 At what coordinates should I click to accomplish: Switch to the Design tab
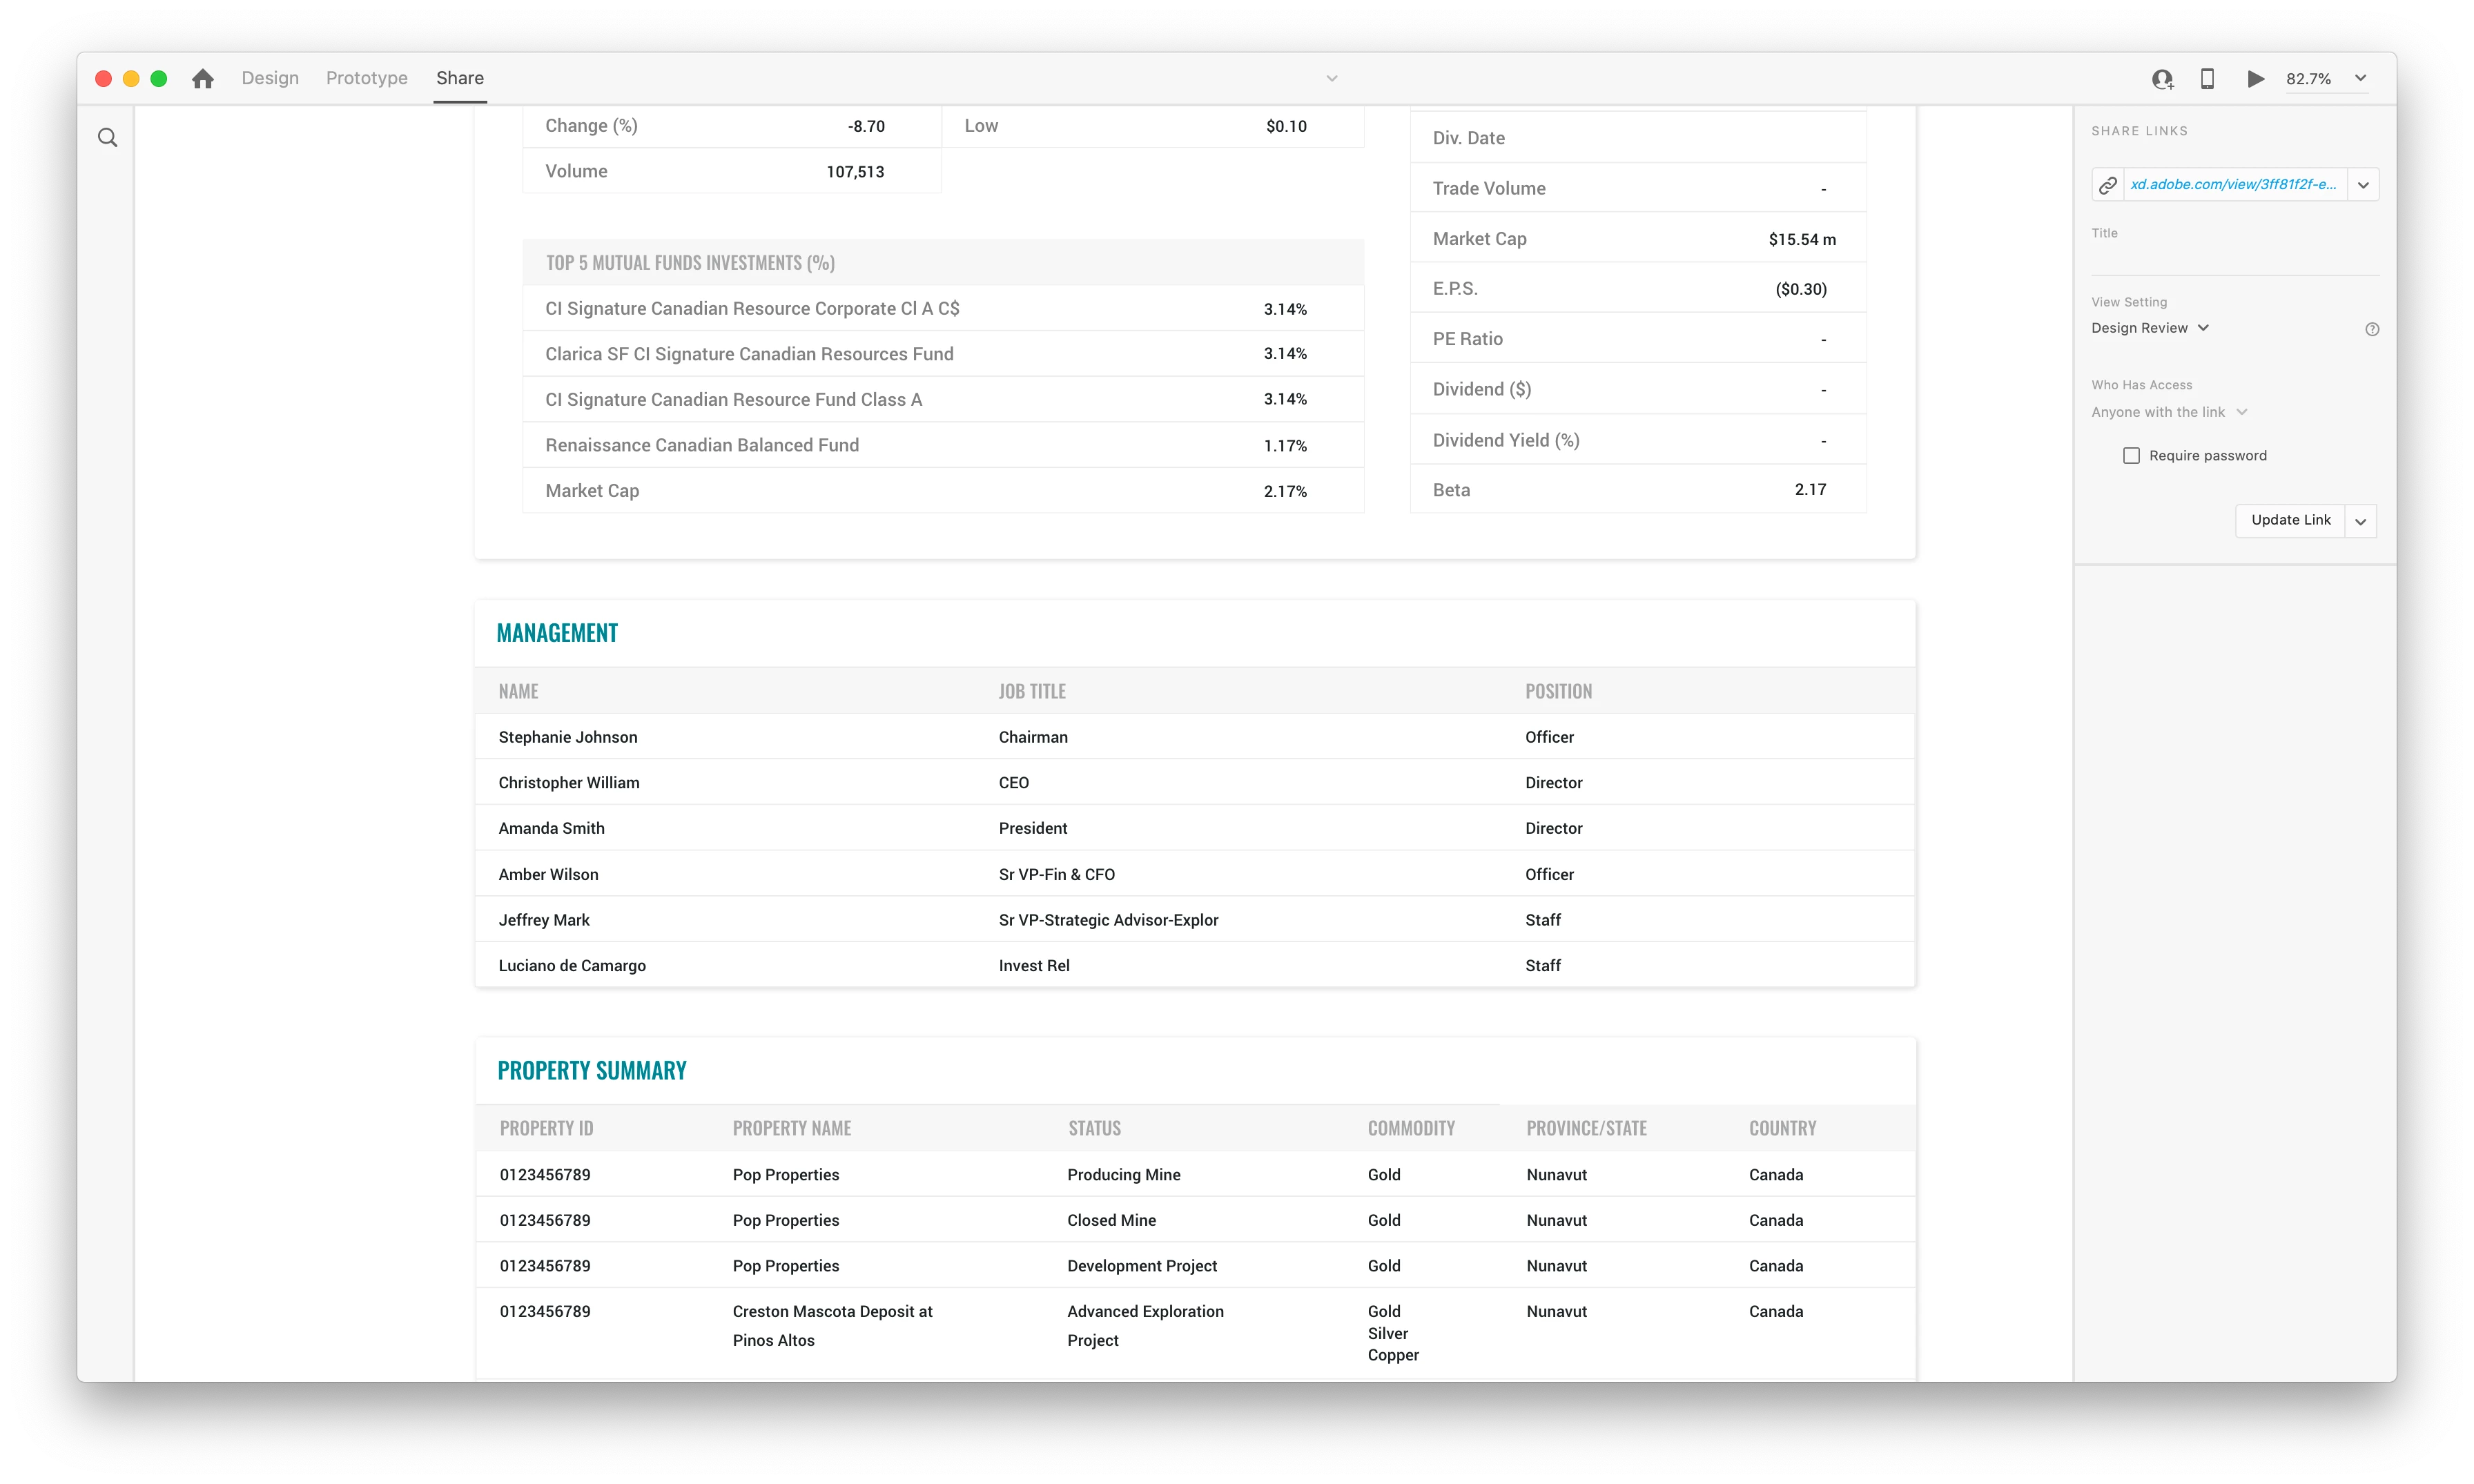(270, 78)
